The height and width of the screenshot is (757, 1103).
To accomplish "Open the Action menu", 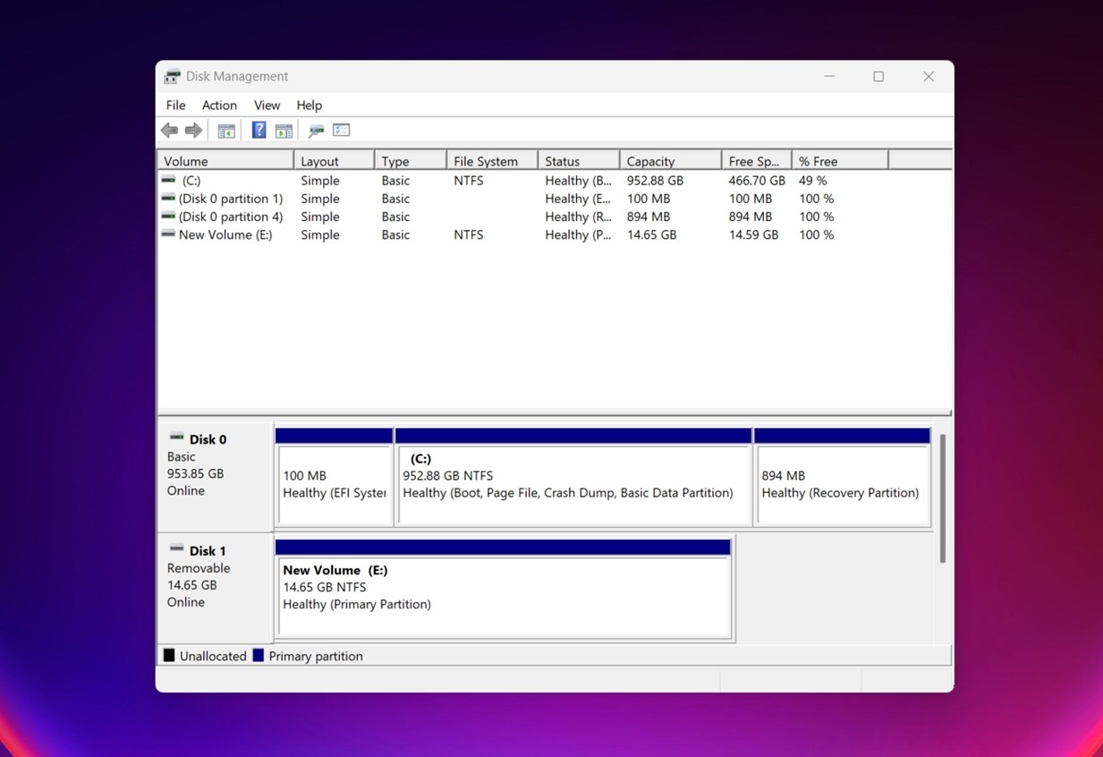I will click(219, 106).
